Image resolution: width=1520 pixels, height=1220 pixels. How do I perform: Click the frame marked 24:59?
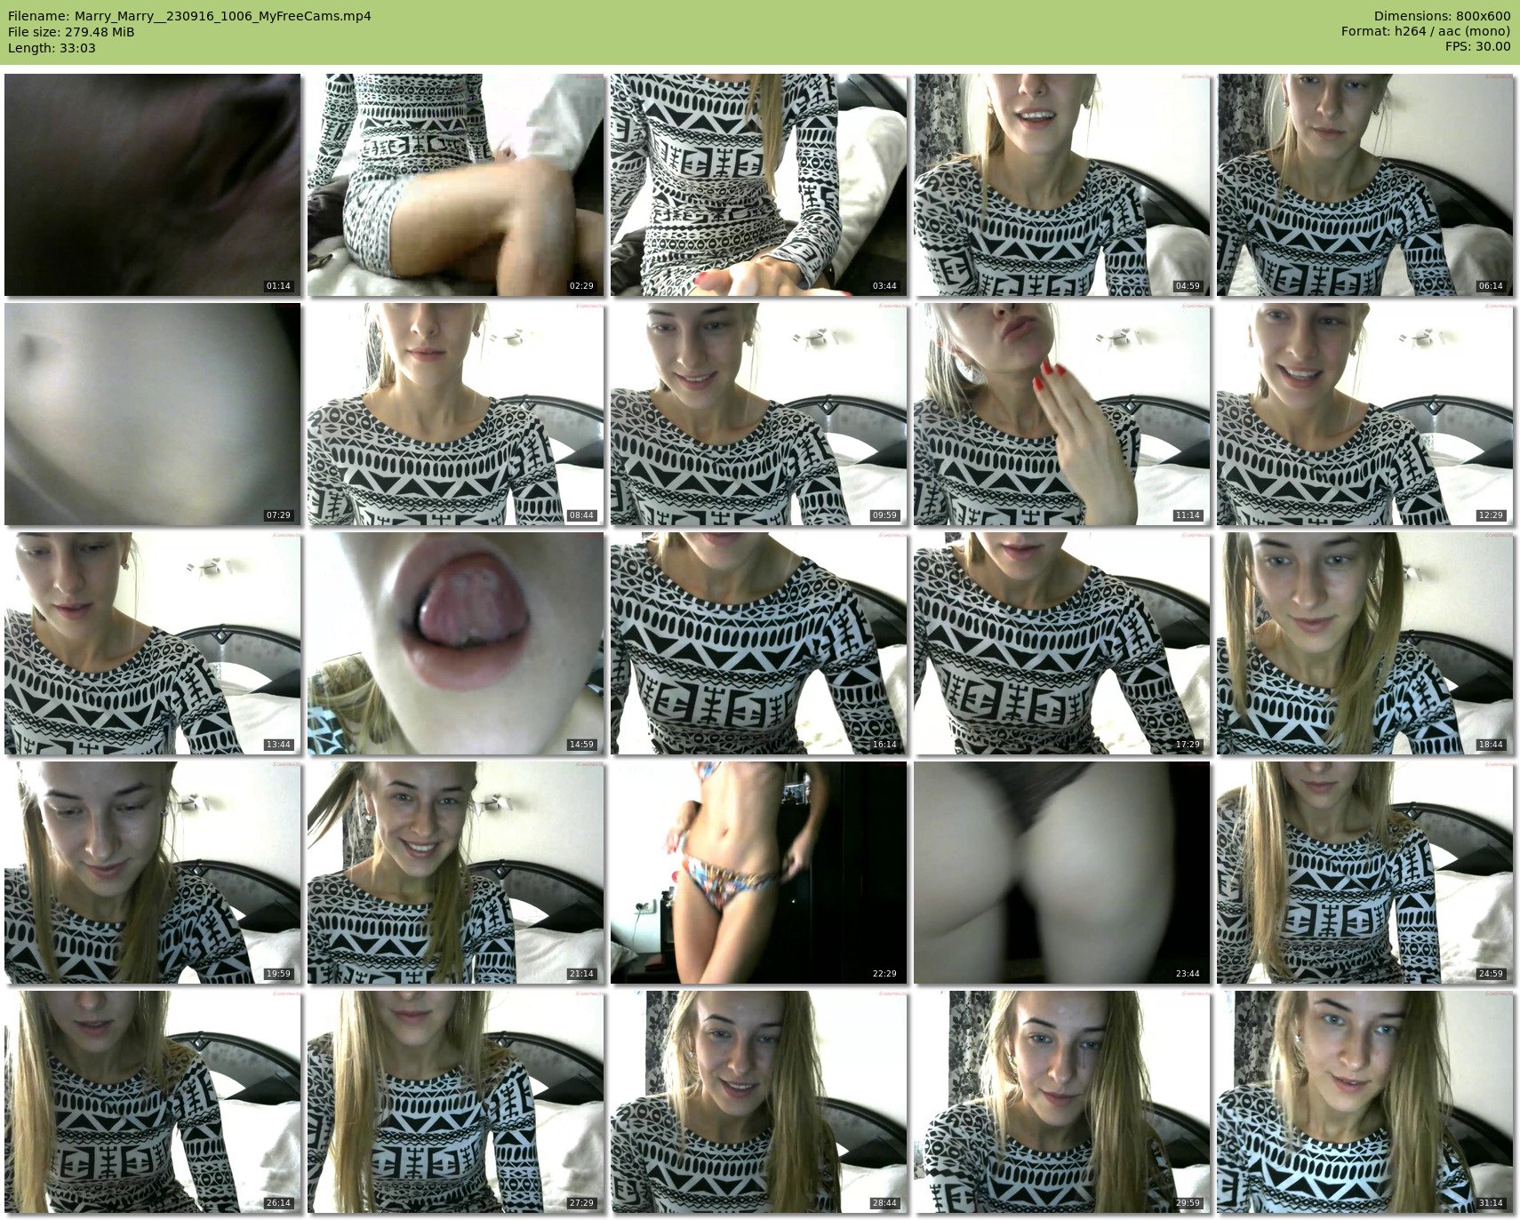pos(1364,873)
